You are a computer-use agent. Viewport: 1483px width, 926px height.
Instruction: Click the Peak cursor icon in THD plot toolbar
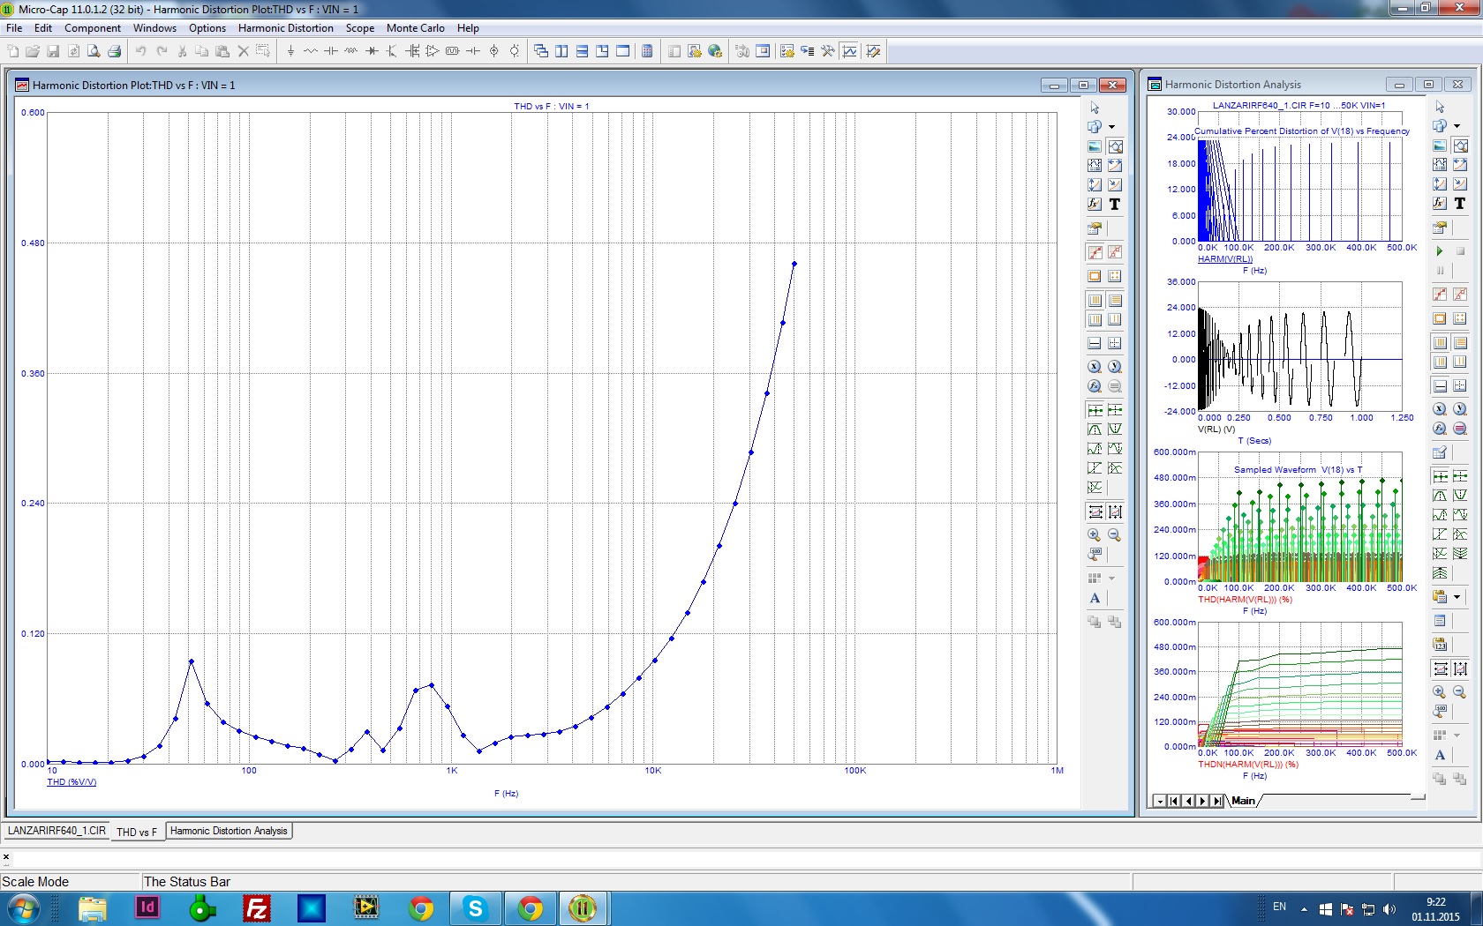tap(1095, 429)
